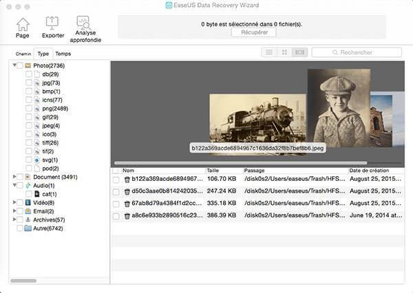Screen dimensions: 413x293
Task: Click the sidebar horizontal scrollbar
Action: point(23,281)
